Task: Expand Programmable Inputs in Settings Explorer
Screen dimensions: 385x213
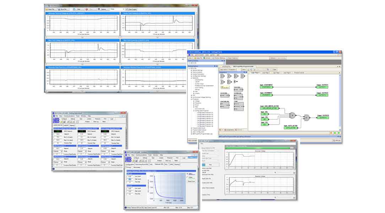Action: point(191,128)
